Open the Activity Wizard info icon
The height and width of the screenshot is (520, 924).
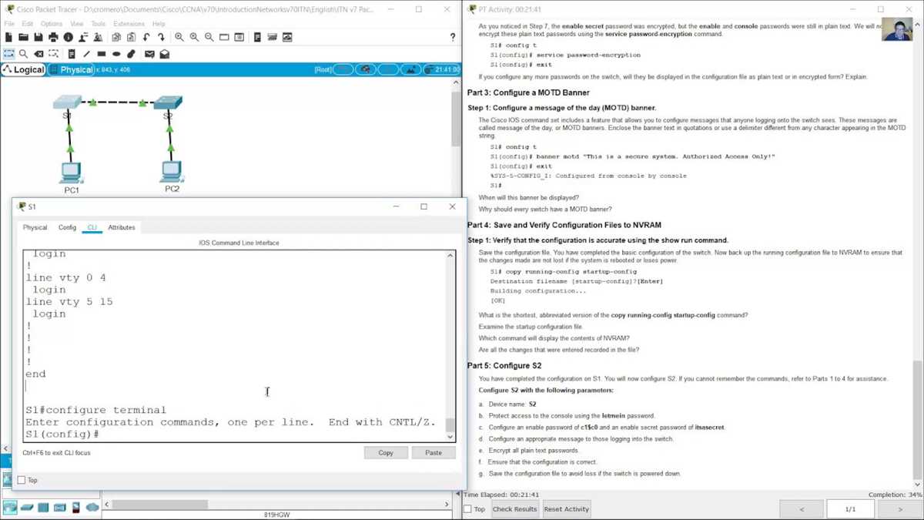coord(68,37)
